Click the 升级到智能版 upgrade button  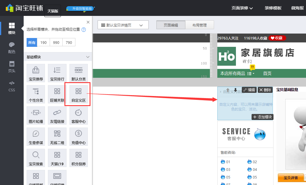[x=80, y=9]
